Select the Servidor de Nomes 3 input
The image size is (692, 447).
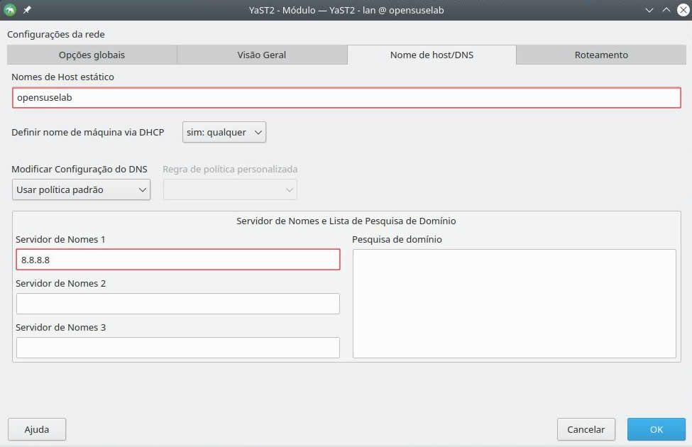177,348
